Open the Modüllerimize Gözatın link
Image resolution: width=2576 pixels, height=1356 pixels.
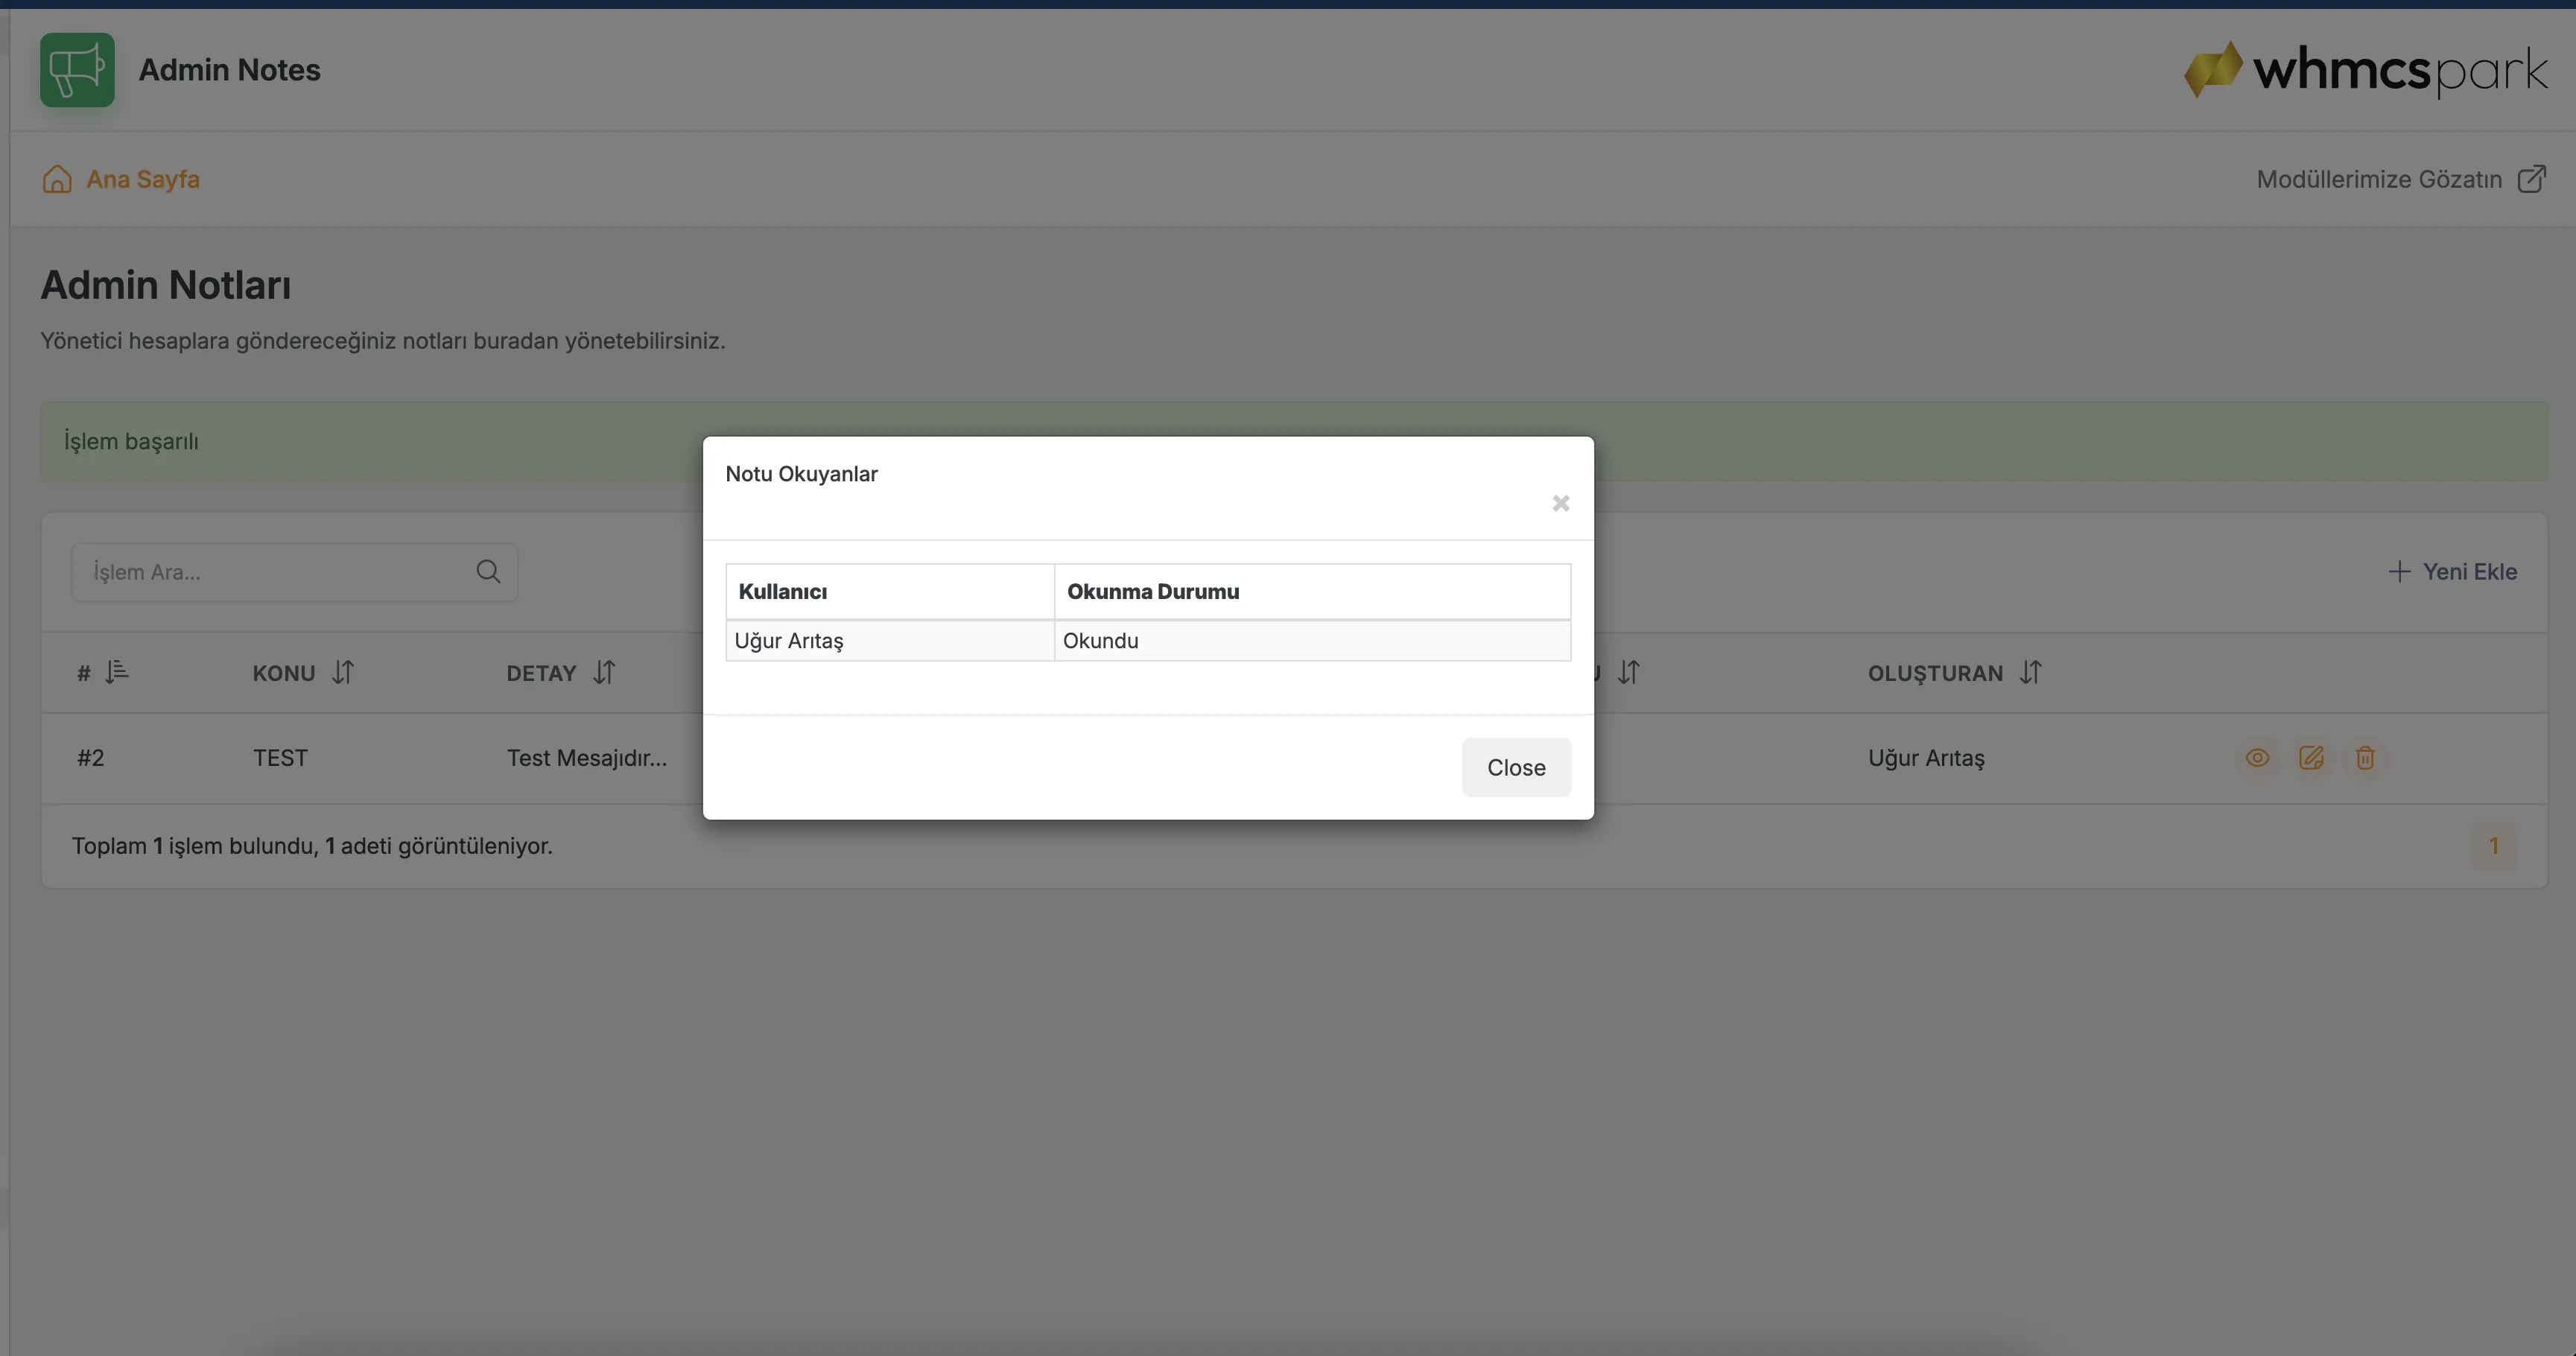pos(2379,179)
